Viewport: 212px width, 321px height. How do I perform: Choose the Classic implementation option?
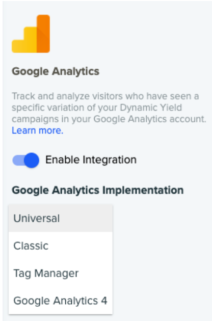pyautogui.click(x=61, y=246)
